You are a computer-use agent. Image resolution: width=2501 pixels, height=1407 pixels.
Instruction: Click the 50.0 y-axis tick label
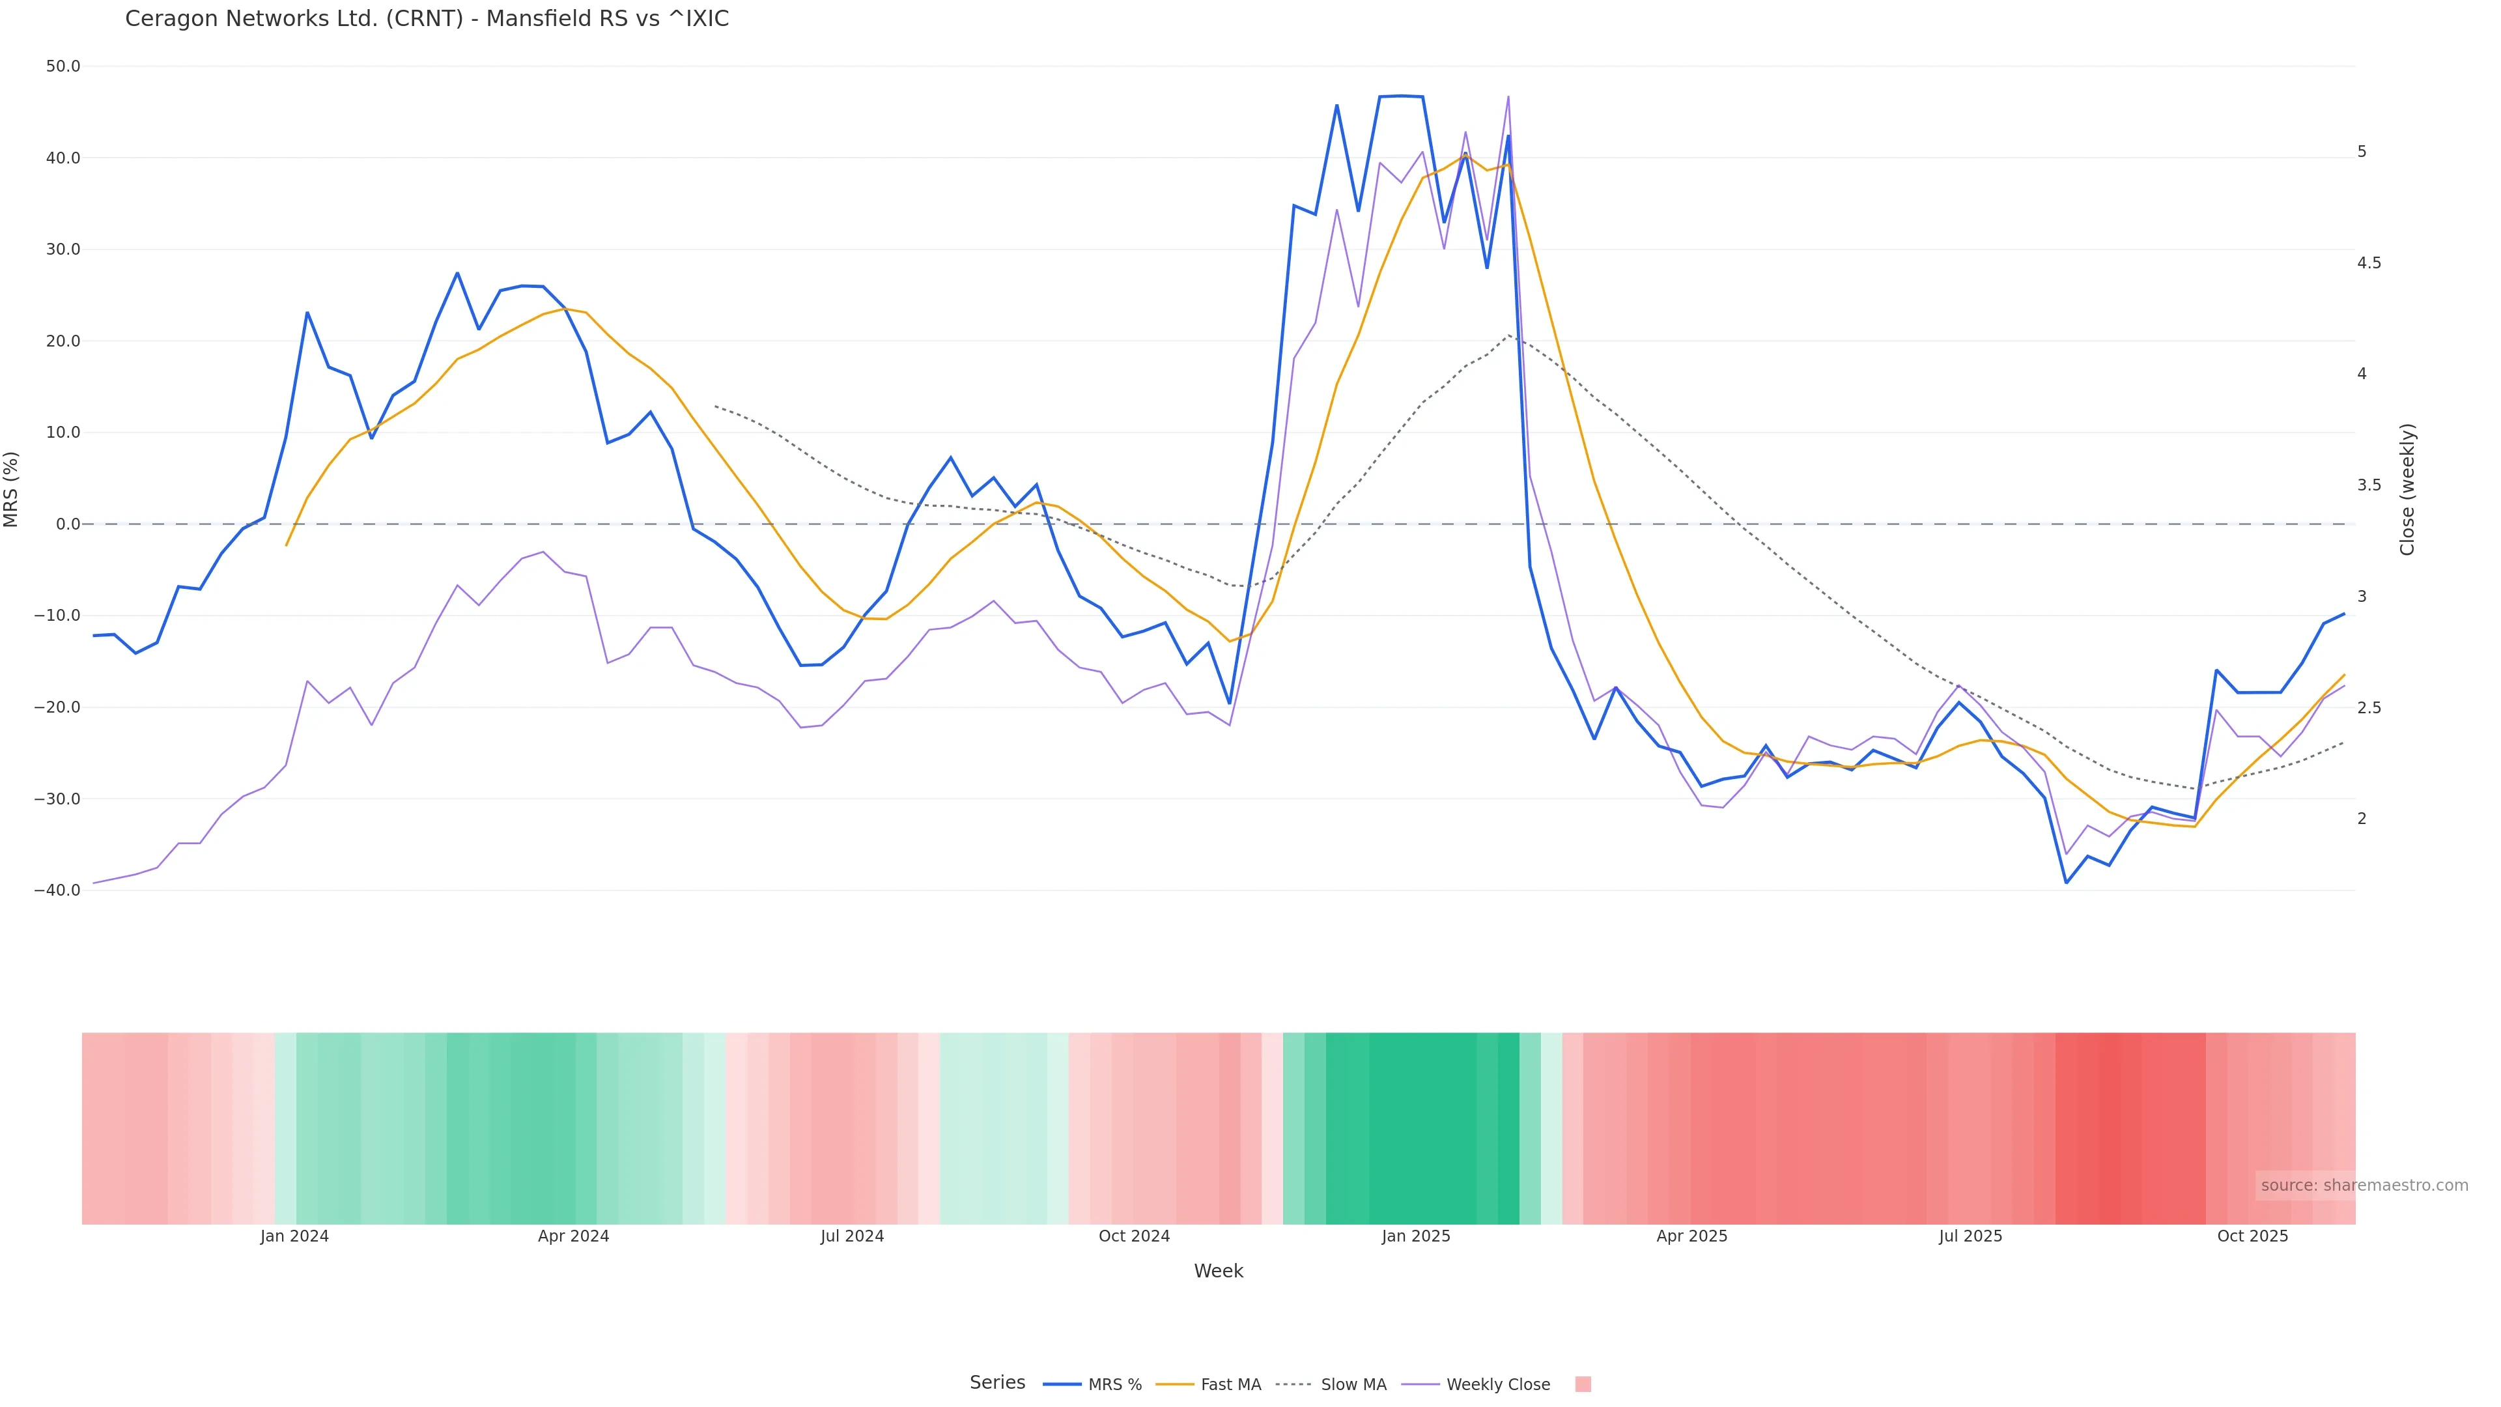pos(63,67)
